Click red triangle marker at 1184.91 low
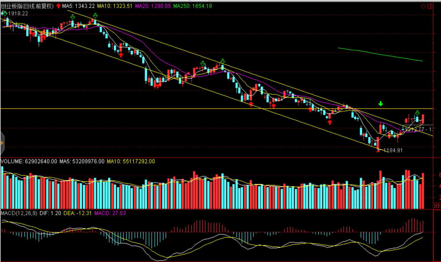Viewport: 441px width, 262px height. point(378,150)
